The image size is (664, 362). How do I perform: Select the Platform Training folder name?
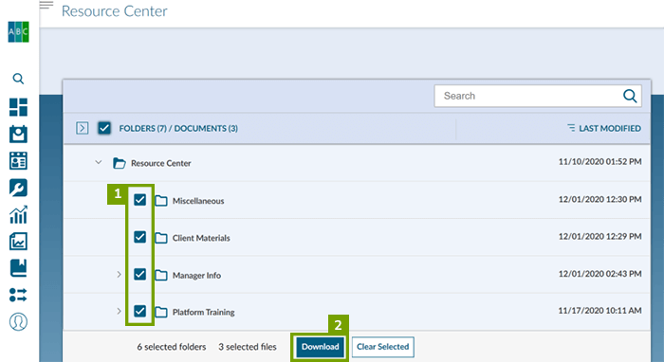point(203,312)
